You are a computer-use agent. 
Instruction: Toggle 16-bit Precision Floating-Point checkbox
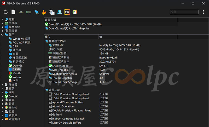pos(50,98)
